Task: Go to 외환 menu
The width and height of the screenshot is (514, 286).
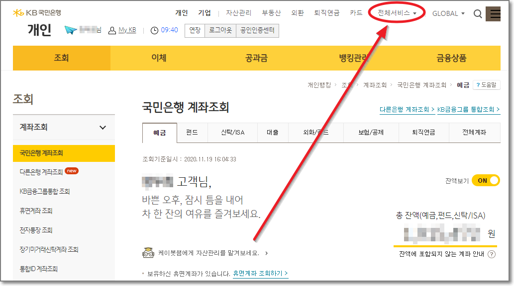Action: [x=298, y=13]
